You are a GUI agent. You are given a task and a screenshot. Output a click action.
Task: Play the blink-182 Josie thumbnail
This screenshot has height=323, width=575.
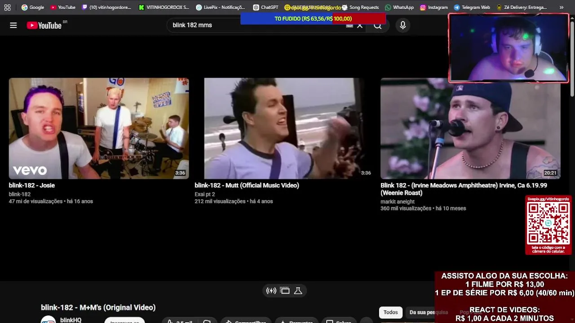click(99, 128)
